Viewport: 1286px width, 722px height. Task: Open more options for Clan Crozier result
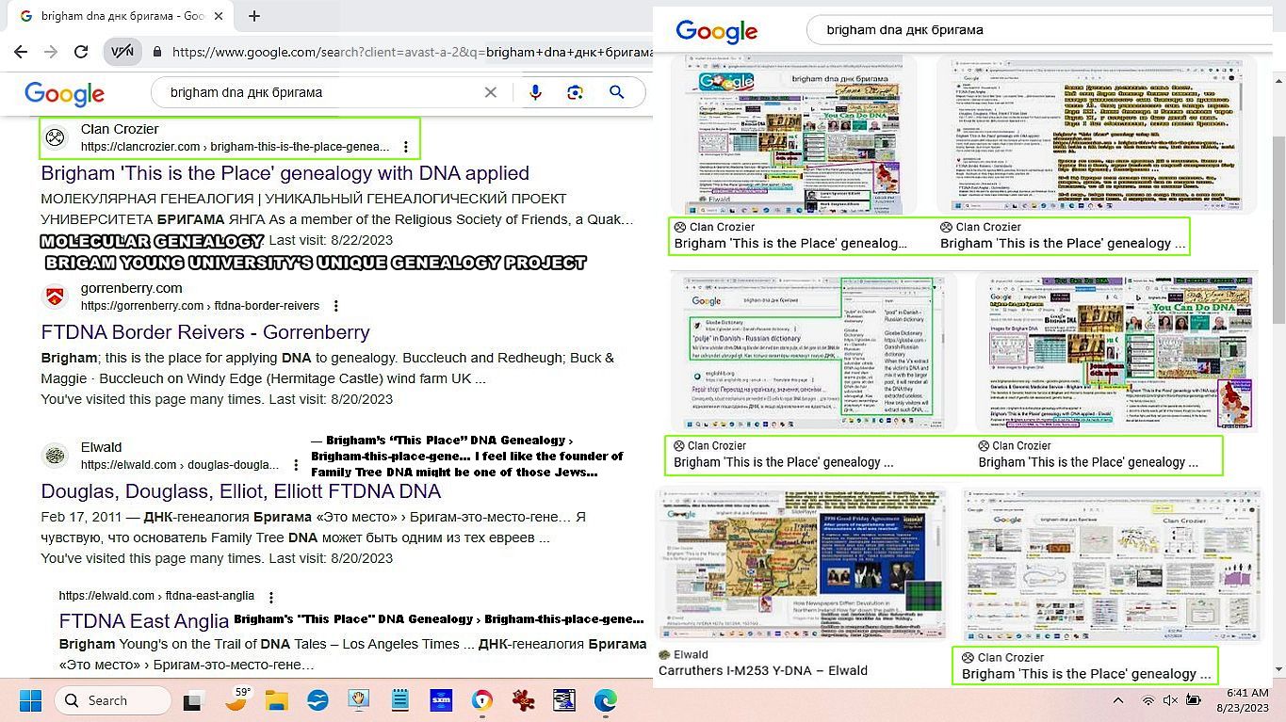click(x=406, y=147)
